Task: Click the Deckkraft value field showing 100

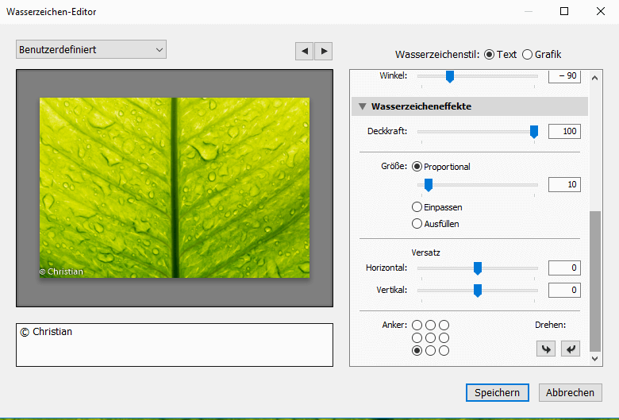Action: point(564,131)
